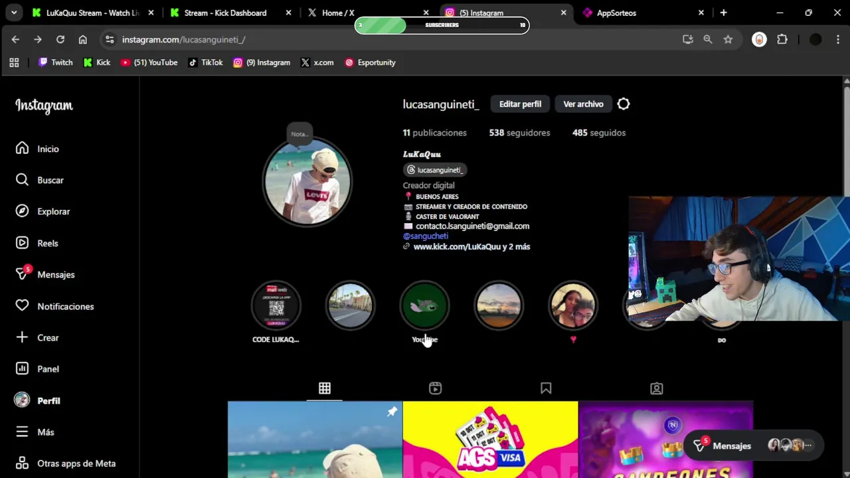Expand the Más menu in sidebar

point(35,432)
